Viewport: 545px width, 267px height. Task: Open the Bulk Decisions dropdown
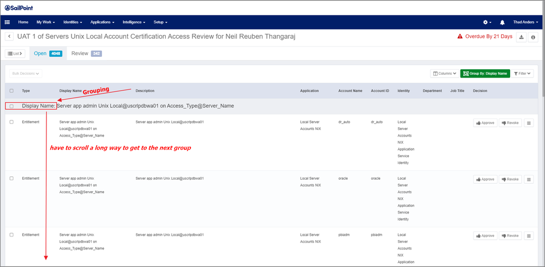(x=26, y=73)
